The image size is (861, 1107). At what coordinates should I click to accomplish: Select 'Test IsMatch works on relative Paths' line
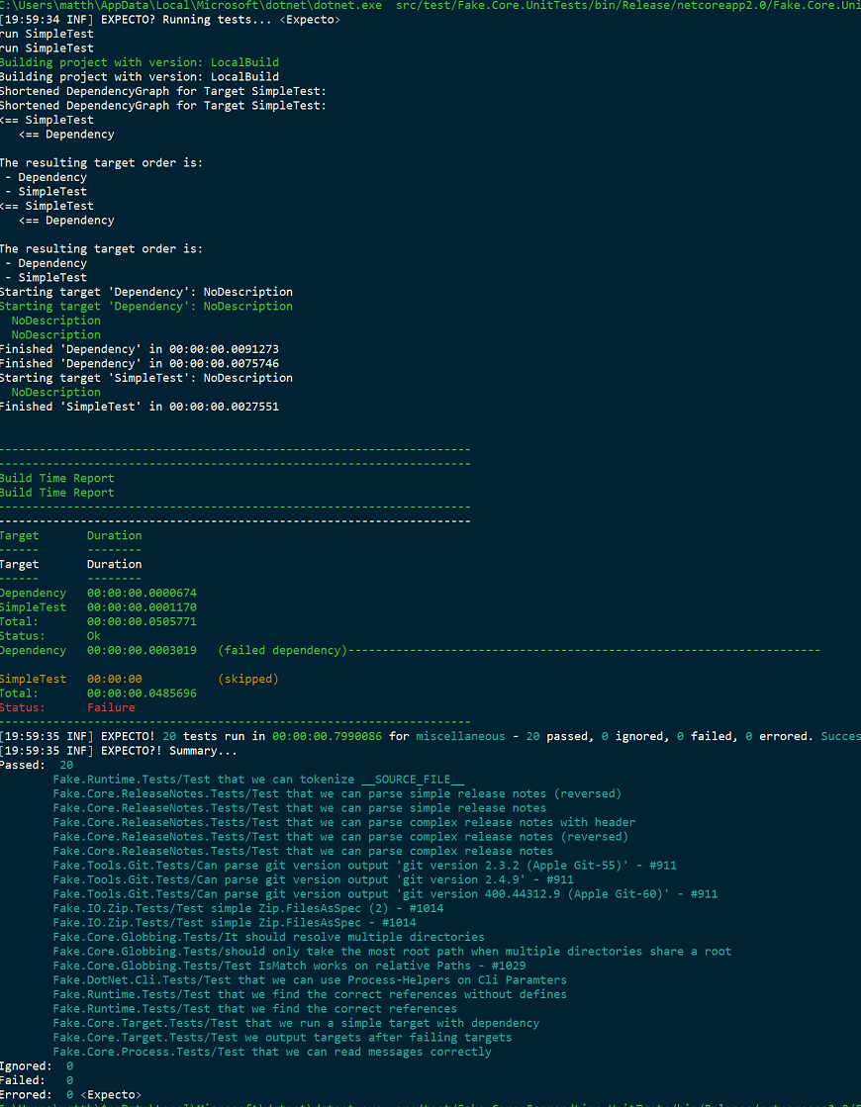[x=289, y=966]
